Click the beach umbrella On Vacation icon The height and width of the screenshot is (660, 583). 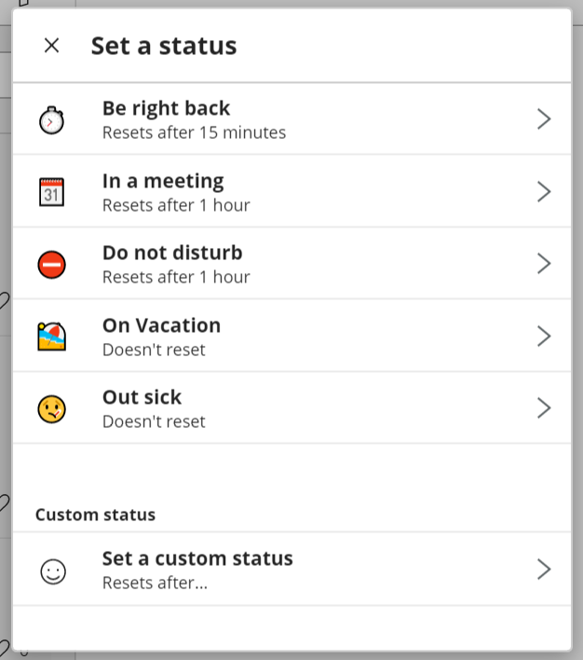click(52, 337)
